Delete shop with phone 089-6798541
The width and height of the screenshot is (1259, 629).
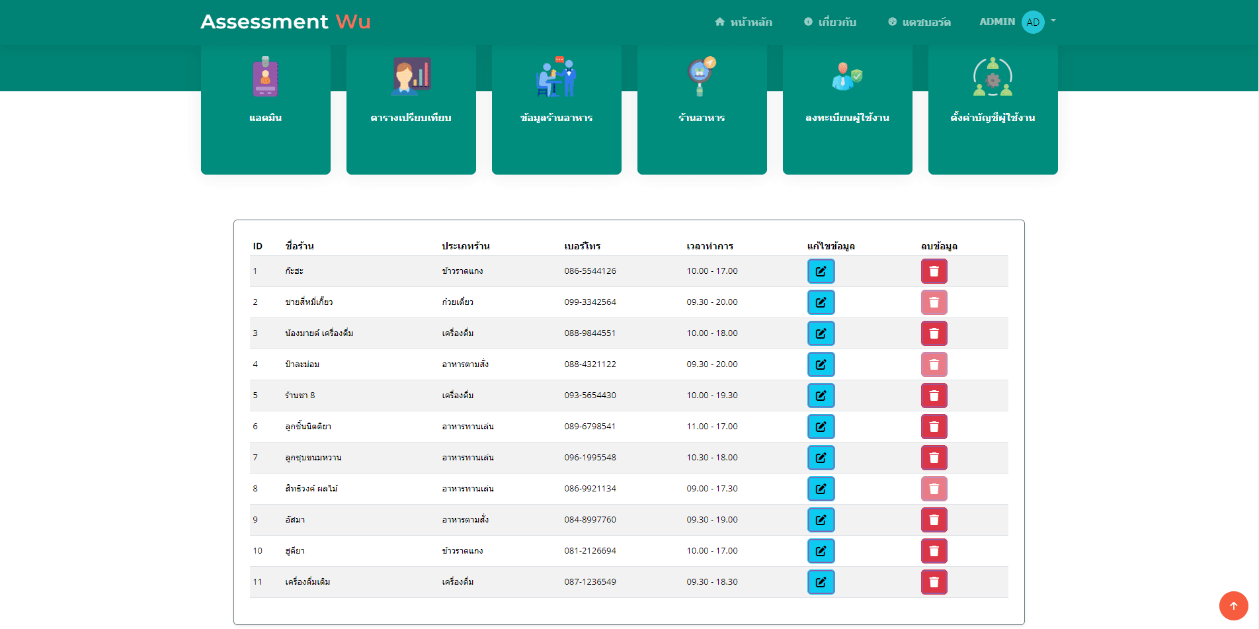(x=934, y=427)
